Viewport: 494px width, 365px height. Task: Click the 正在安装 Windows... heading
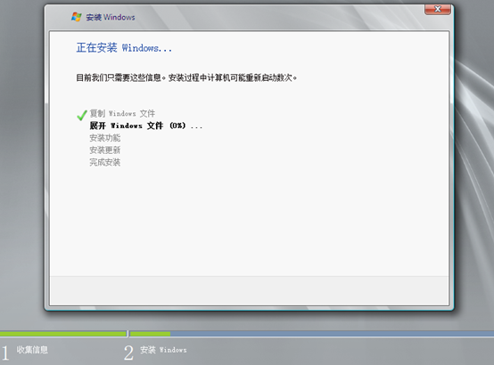pyautogui.click(x=124, y=48)
